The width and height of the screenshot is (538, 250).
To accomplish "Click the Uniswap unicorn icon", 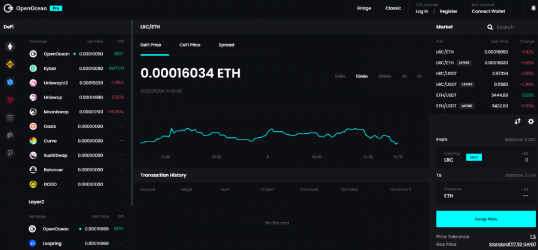I will pyautogui.click(x=33, y=97).
